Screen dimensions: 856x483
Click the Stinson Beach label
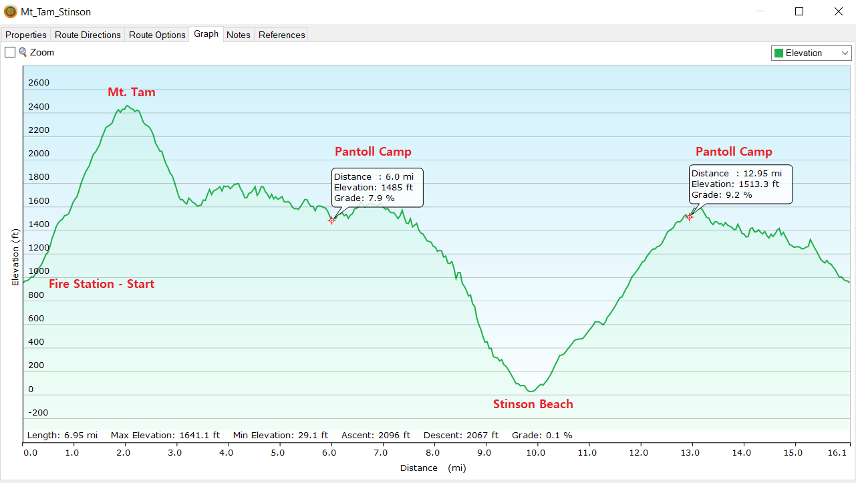point(533,404)
